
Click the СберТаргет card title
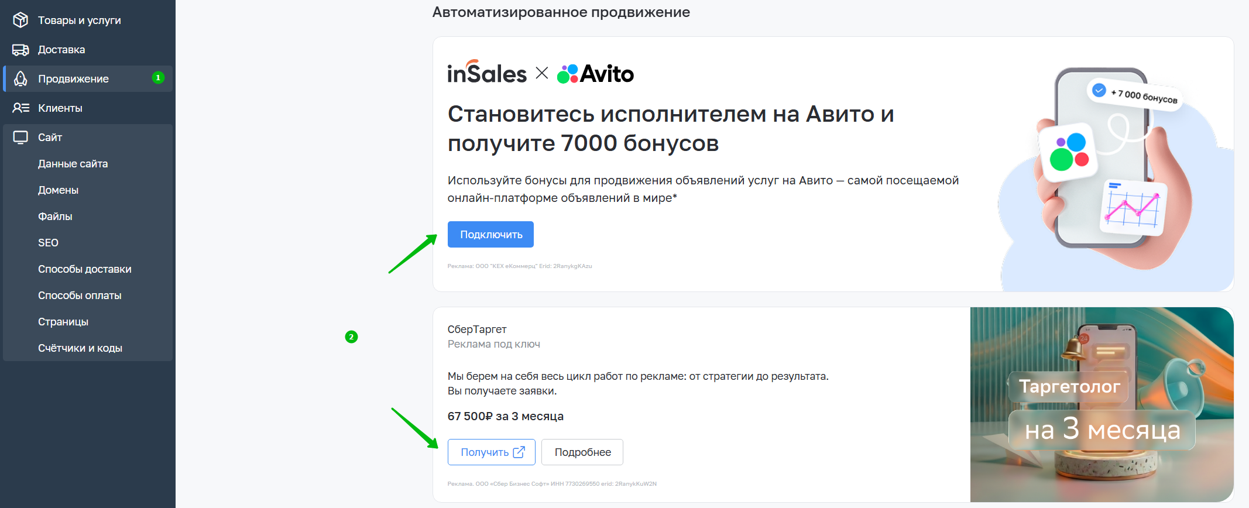[477, 329]
